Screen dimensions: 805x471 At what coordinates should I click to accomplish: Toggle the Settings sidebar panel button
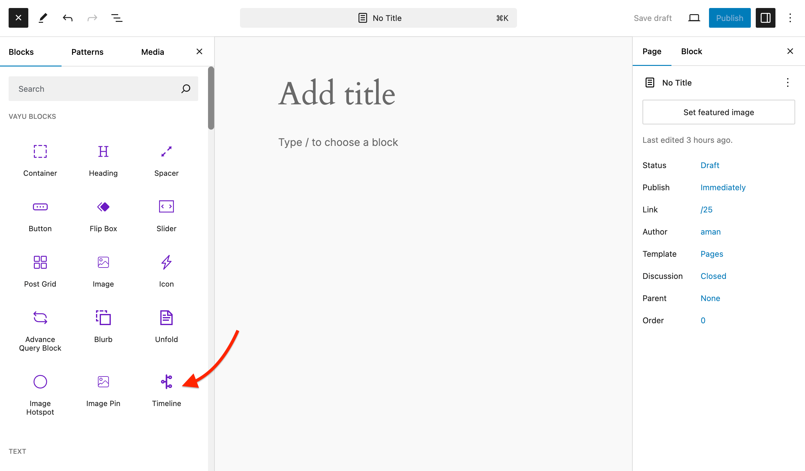tap(765, 18)
